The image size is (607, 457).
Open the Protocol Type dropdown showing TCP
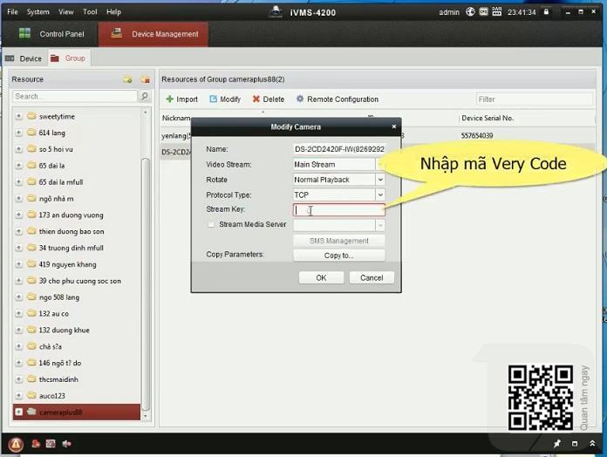379,195
